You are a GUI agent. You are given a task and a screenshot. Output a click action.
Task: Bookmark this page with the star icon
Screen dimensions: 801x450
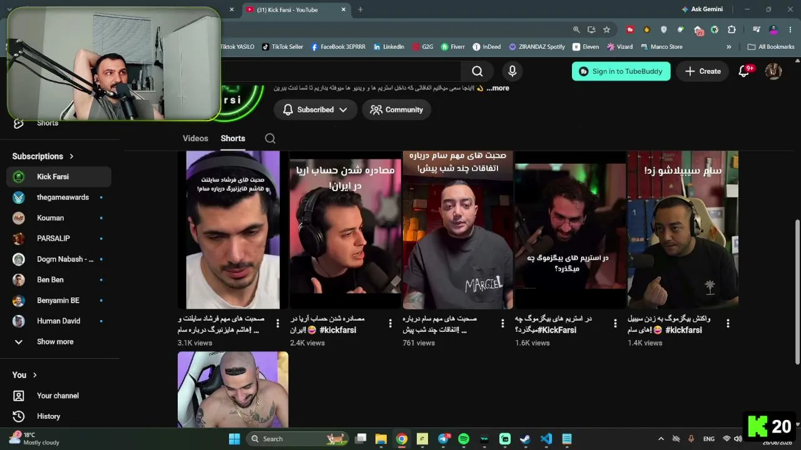(x=606, y=29)
